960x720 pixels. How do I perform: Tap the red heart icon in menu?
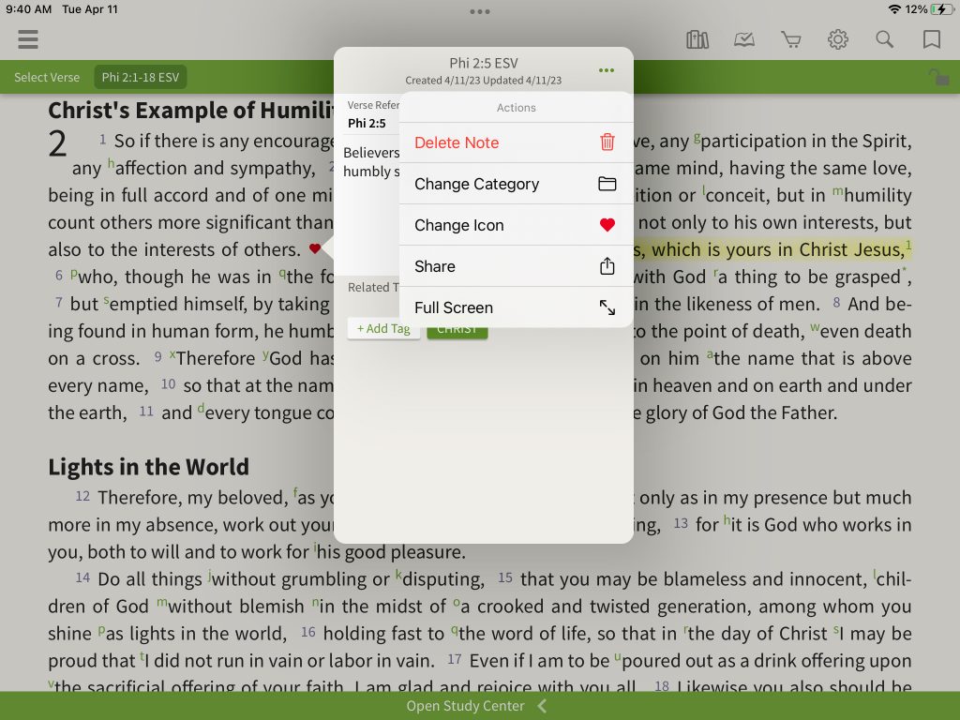tap(607, 225)
